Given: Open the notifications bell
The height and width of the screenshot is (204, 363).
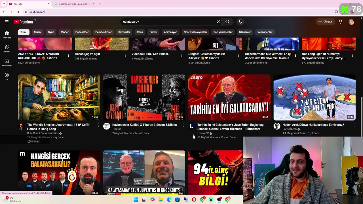Looking at the screenshot, I should click(x=341, y=22).
